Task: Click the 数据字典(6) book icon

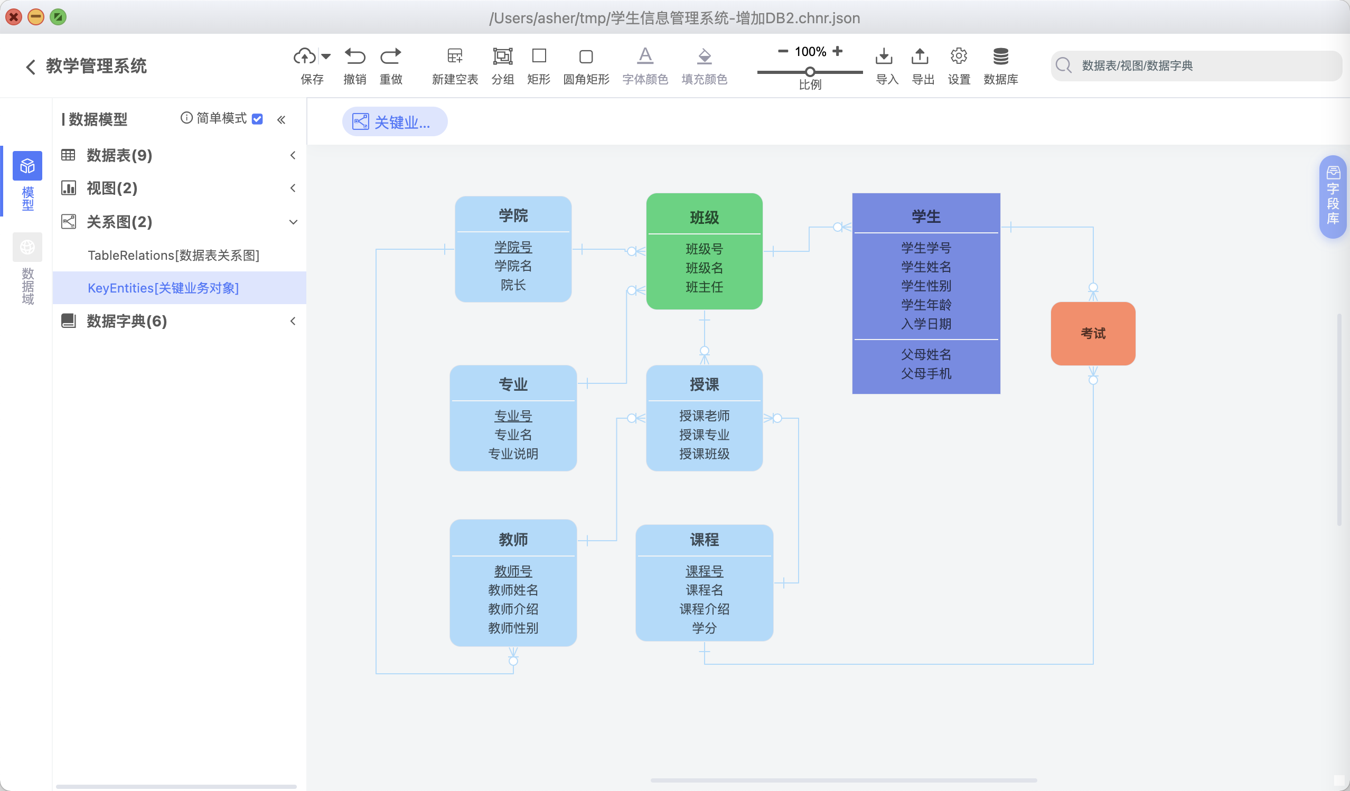Action: point(68,321)
